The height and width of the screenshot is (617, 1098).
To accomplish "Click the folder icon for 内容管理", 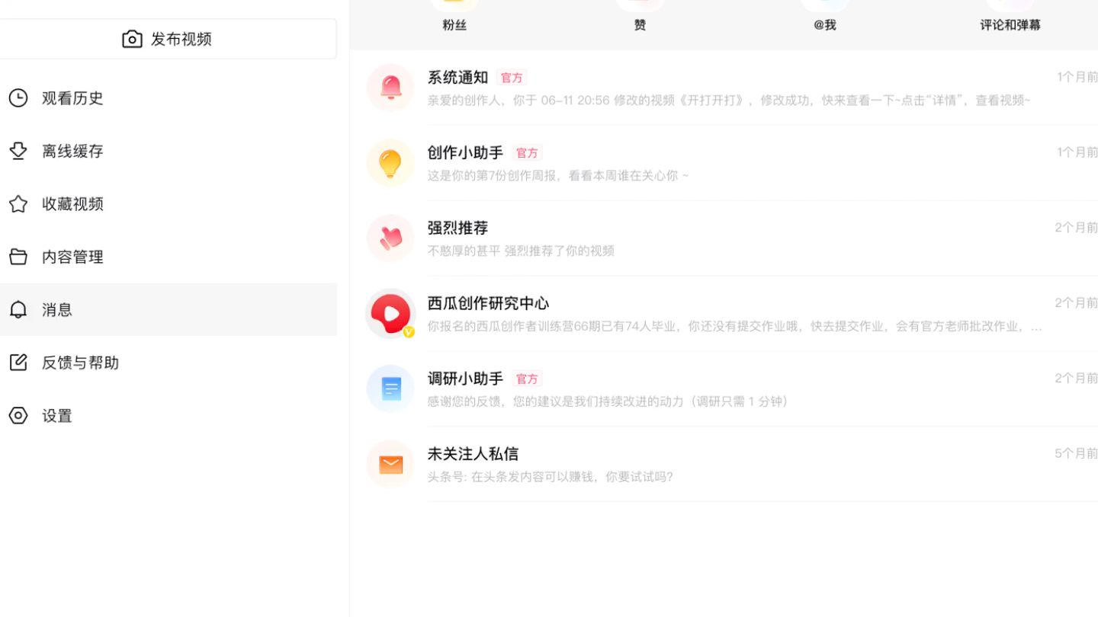I will 18,257.
